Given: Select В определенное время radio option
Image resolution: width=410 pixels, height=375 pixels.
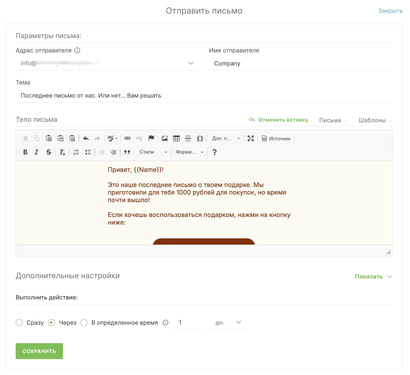Looking at the screenshot, I should (84, 323).
